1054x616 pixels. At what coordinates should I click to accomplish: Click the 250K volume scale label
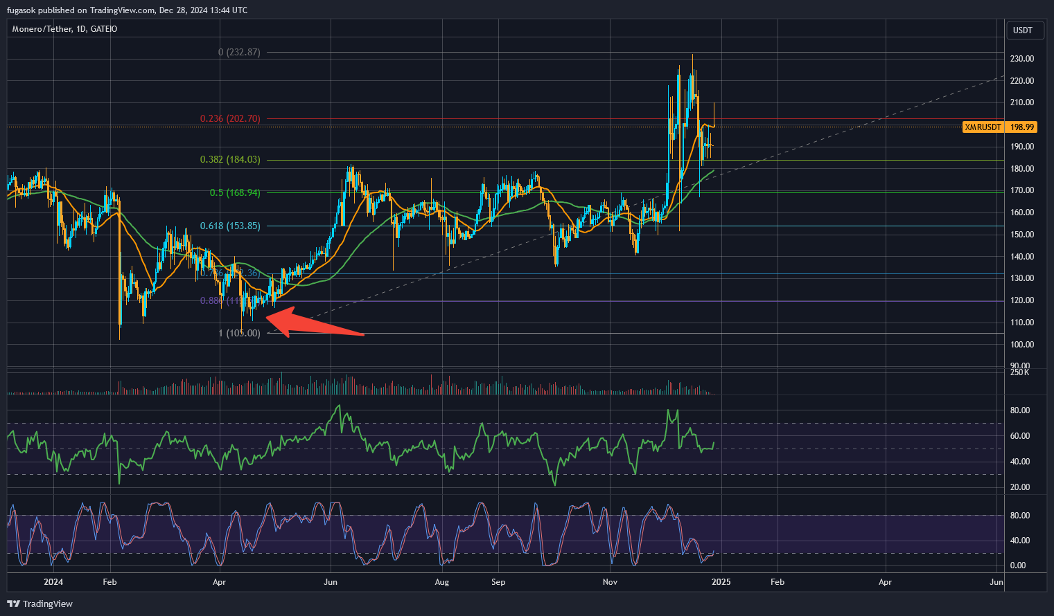pyautogui.click(x=1020, y=372)
